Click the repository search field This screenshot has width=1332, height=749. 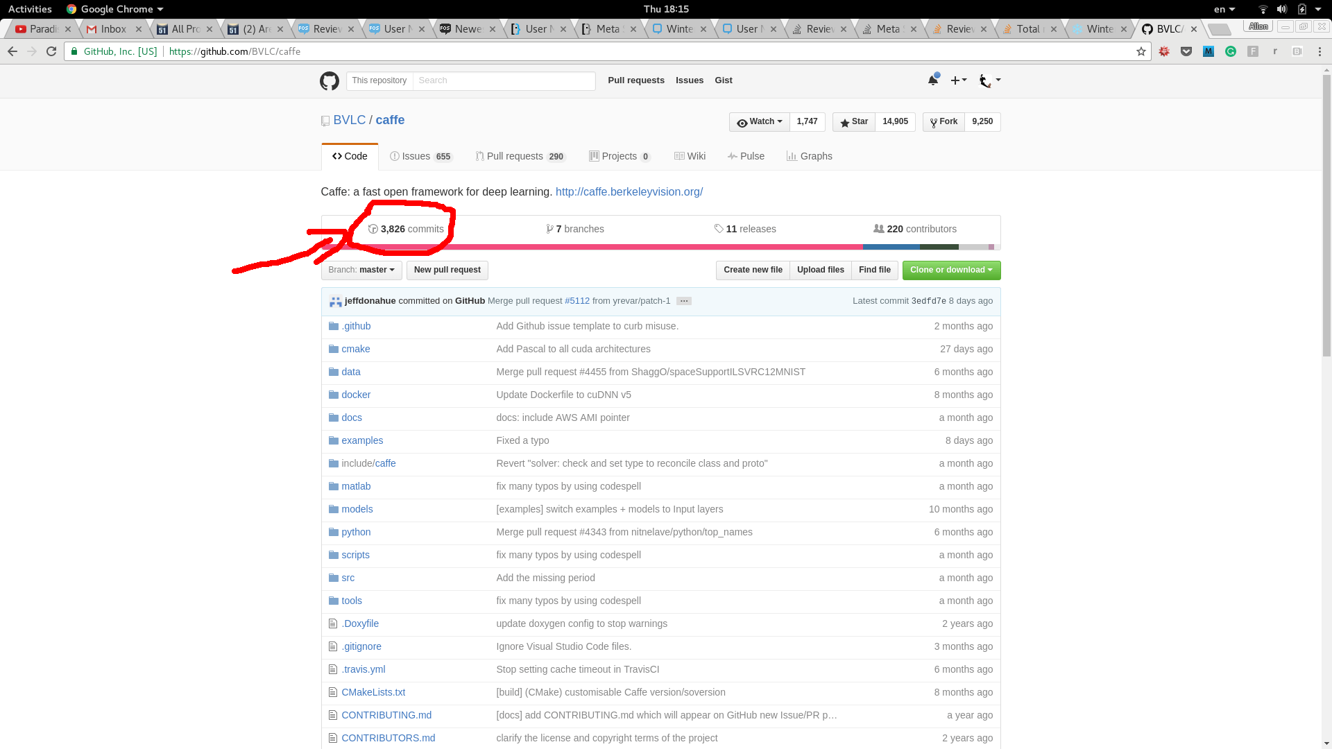coord(503,80)
